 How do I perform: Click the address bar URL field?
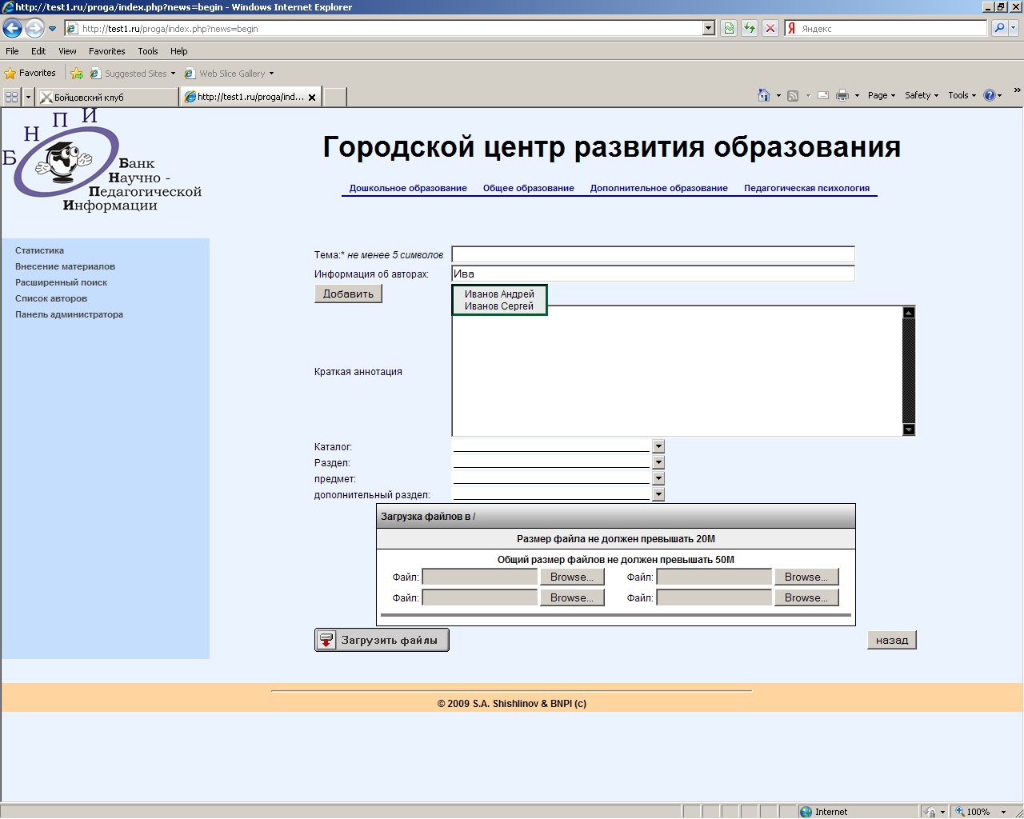[x=382, y=29]
